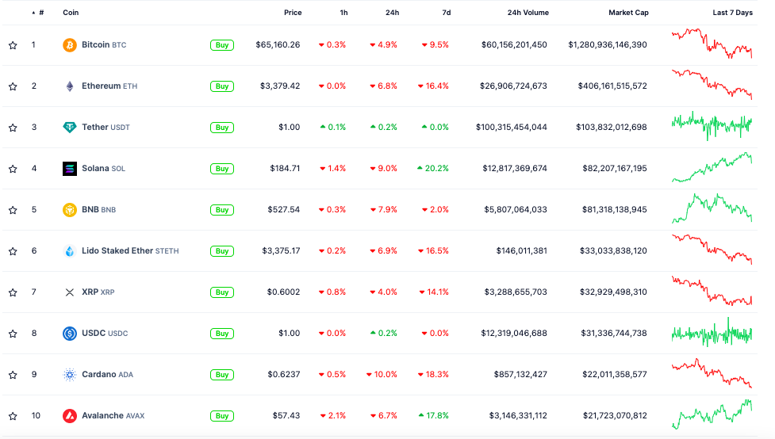Viewport: 775px width, 439px height.
Task: Click Buy next to Avalanche
Action: tap(222, 416)
